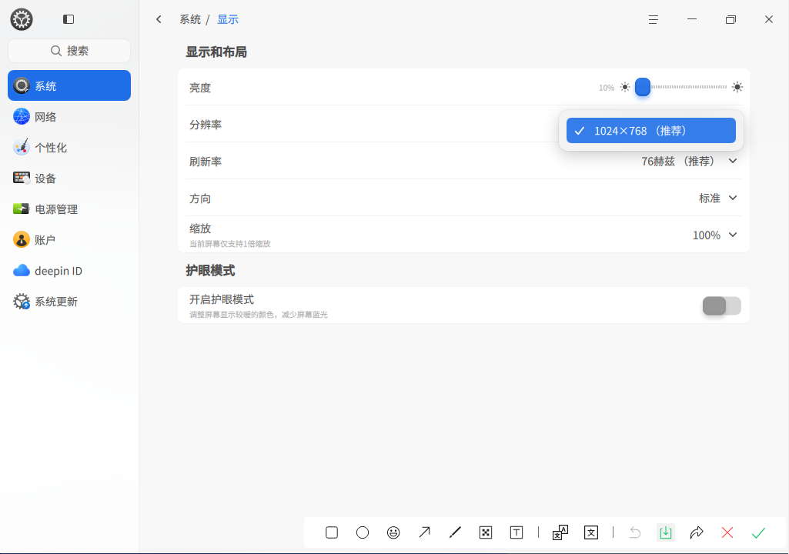Select the rectangle annotation tool
Screen dimensions: 789x554
[x=332, y=532]
